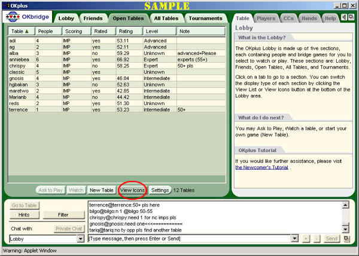Go to the All Tables tab
Screen dimensions: 359x256
[x=166, y=18]
